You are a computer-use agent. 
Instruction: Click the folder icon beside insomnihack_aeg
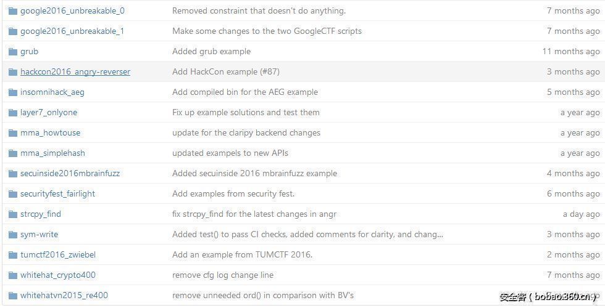12,92
